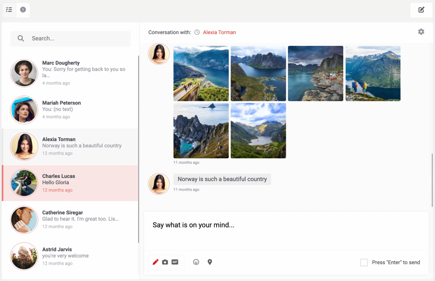Screen dimensions: 435x281
Task: Select the red pencil text tool
Action: click(155, 262)
